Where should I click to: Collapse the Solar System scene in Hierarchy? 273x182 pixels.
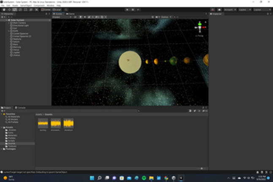click(7, 20)
